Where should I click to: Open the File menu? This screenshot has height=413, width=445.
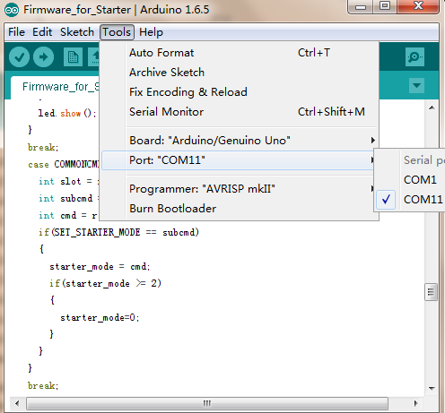[x=16, y=32]
